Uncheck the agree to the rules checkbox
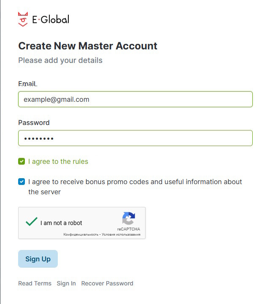 pos(22,161)
